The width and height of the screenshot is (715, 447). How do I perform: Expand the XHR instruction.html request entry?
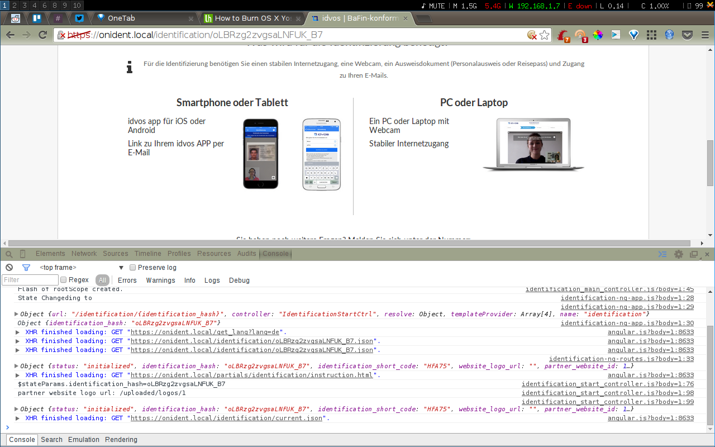coord(18,375)
